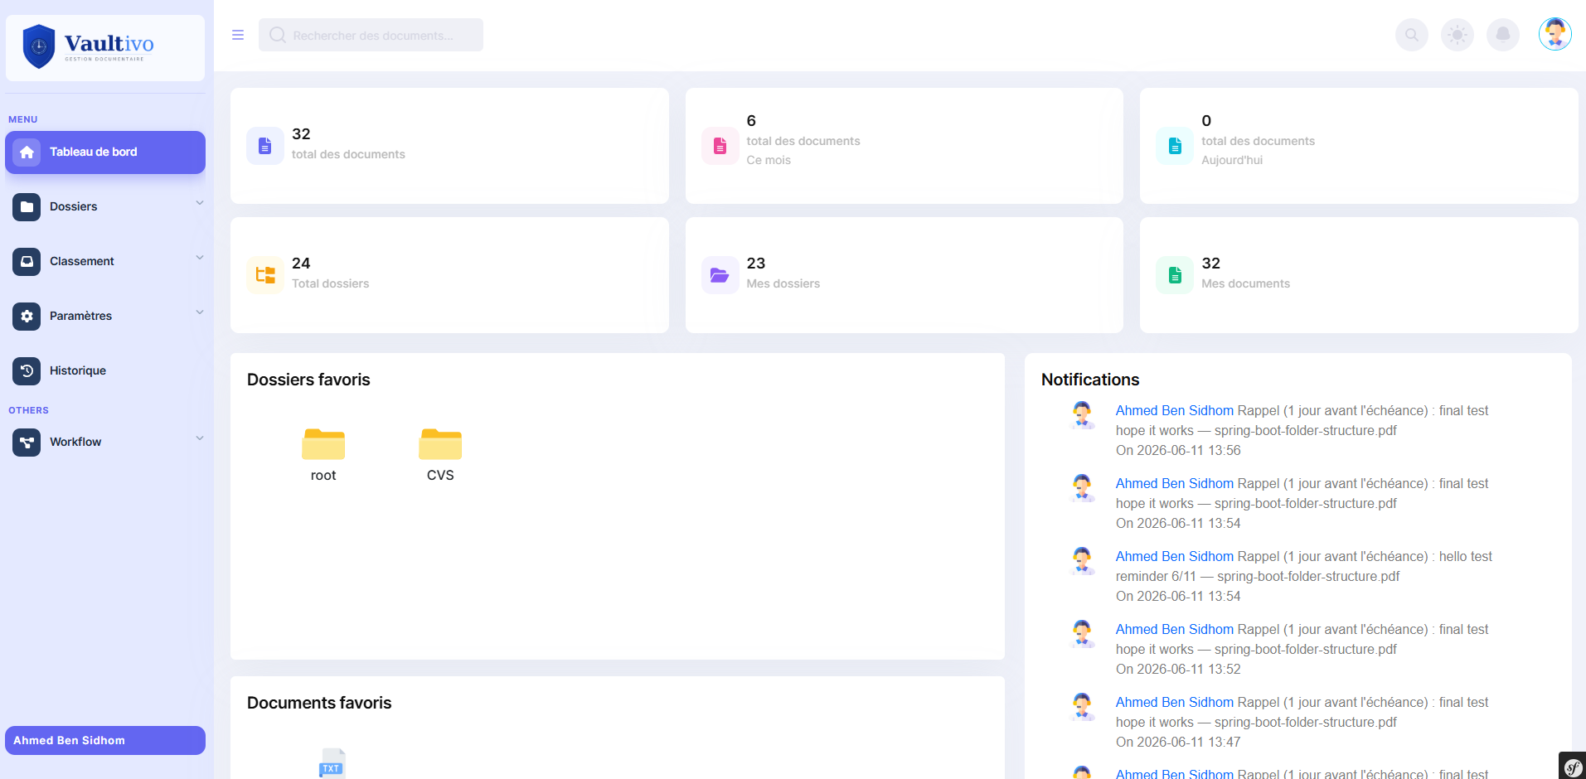Open Ahmed Ben Sidhom link dated 13:54 final test

(1174, 483)
